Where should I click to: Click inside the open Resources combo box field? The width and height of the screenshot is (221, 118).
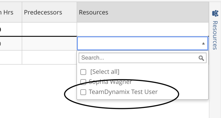(x=138, y=44)
